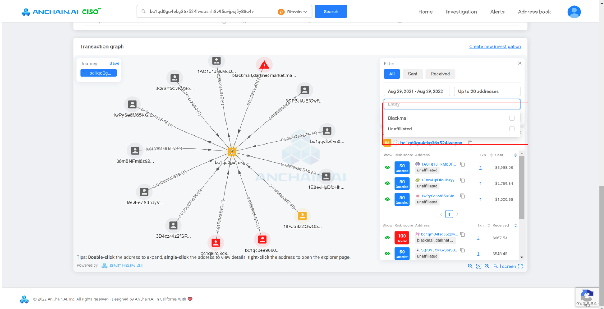This screenshot has height=309, width=604.
Task: Select the 1E8evHpDfoHh graph node icon
Action: pyautogui.click(x=326, y=176)
